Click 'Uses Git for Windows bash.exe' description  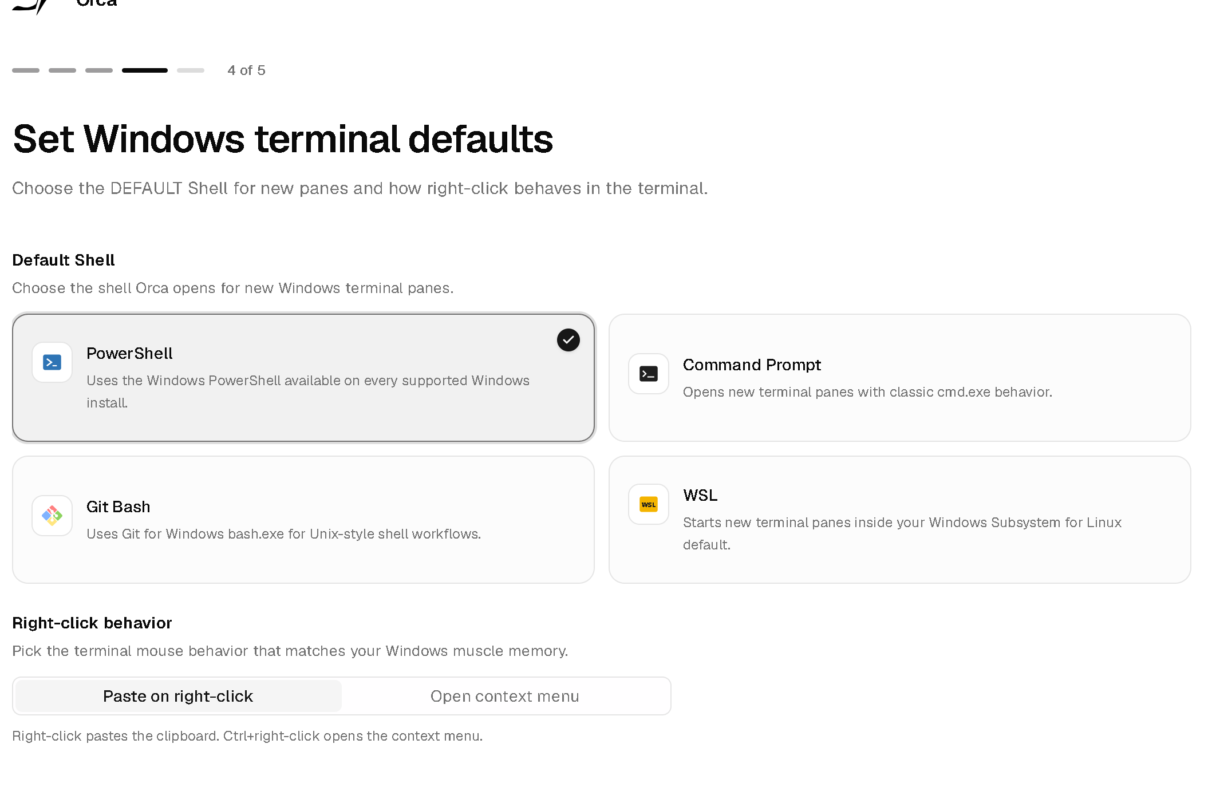coord(283,534)
